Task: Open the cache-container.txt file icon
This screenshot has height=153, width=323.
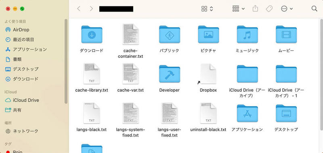Action: [130, 34]
